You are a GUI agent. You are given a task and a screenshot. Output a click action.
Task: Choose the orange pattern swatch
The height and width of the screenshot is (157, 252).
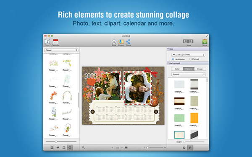click(x=194, y=118)
